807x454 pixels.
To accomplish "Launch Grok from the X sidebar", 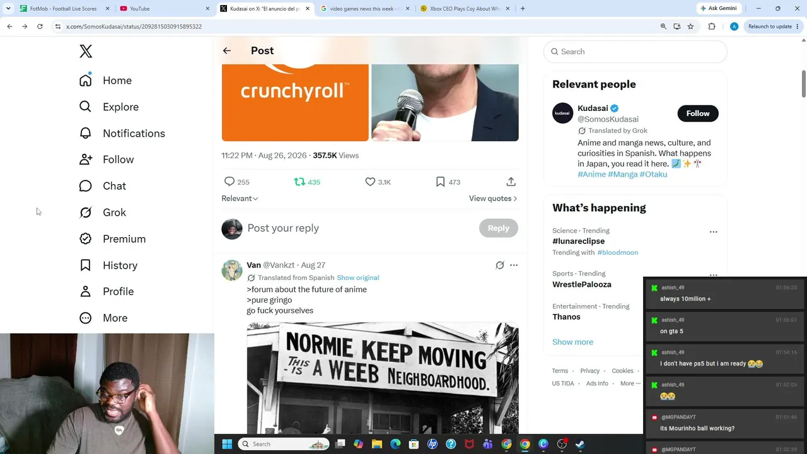I will [x=102, y=212].
